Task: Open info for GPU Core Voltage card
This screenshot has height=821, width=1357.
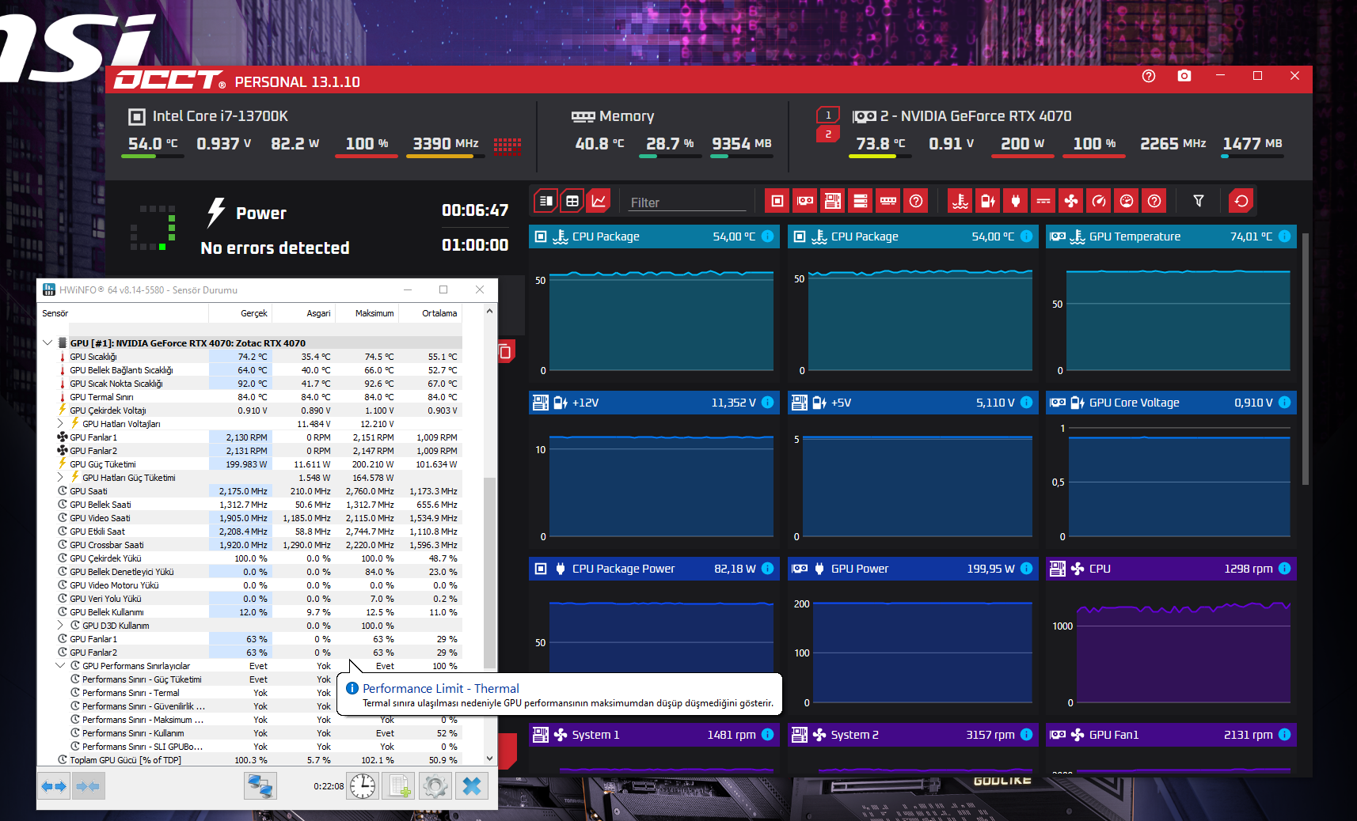Action: click(1284, 403)
